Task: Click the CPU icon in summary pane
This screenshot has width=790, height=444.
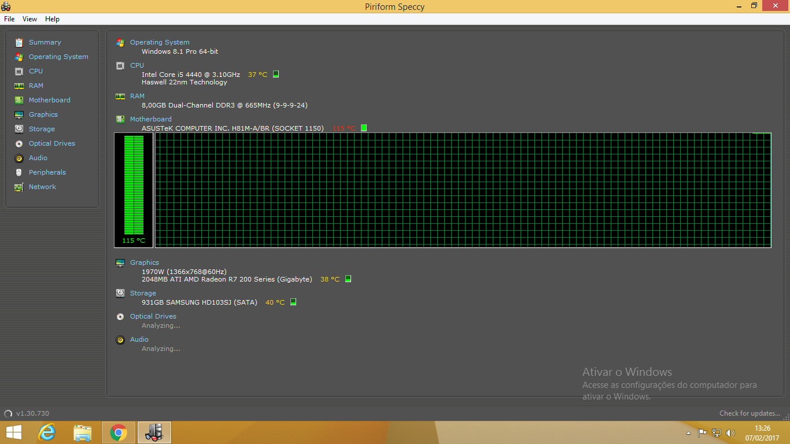Action: coord(120,65)
